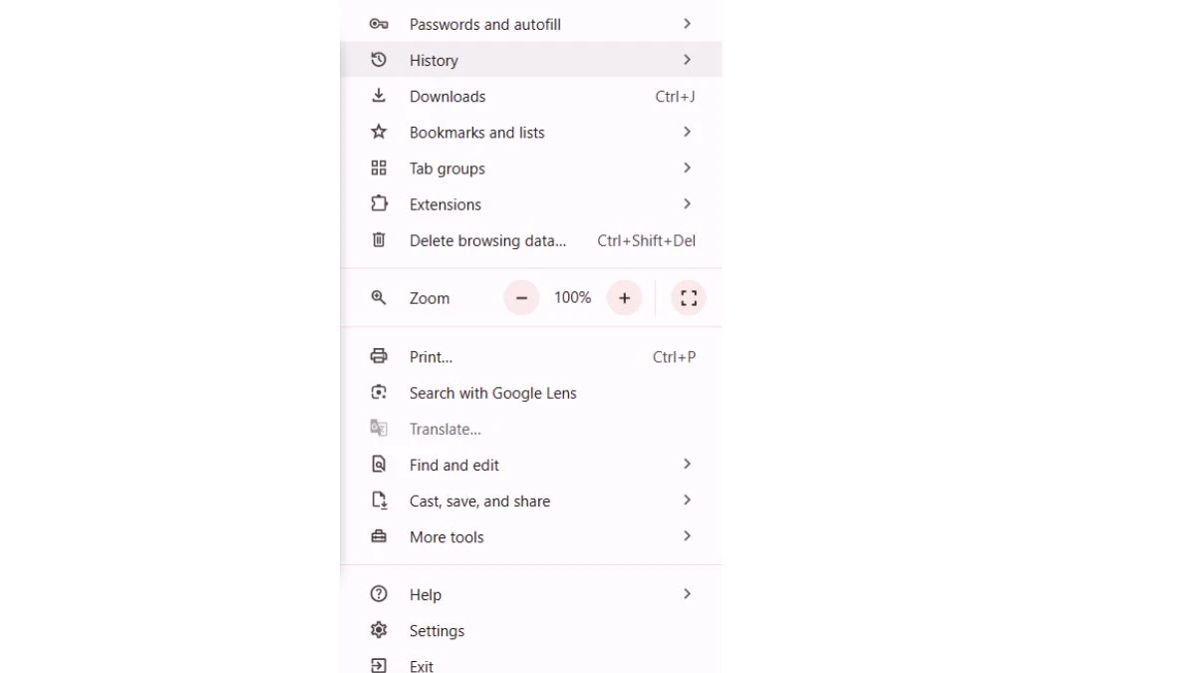Expand the History submenu arrow

687,60
